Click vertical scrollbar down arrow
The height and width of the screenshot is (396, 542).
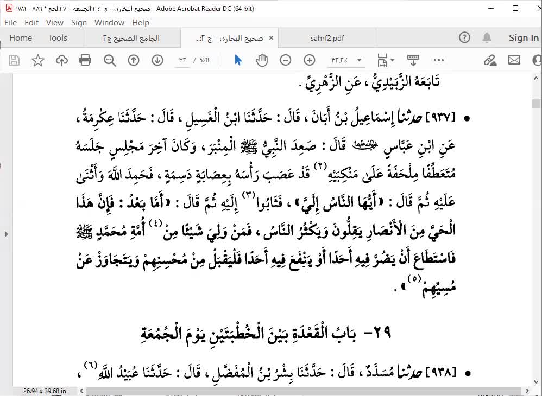(536, 382)
